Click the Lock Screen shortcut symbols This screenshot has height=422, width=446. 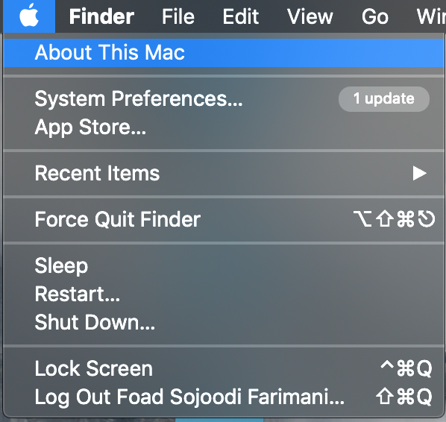(x=406, y=368)
